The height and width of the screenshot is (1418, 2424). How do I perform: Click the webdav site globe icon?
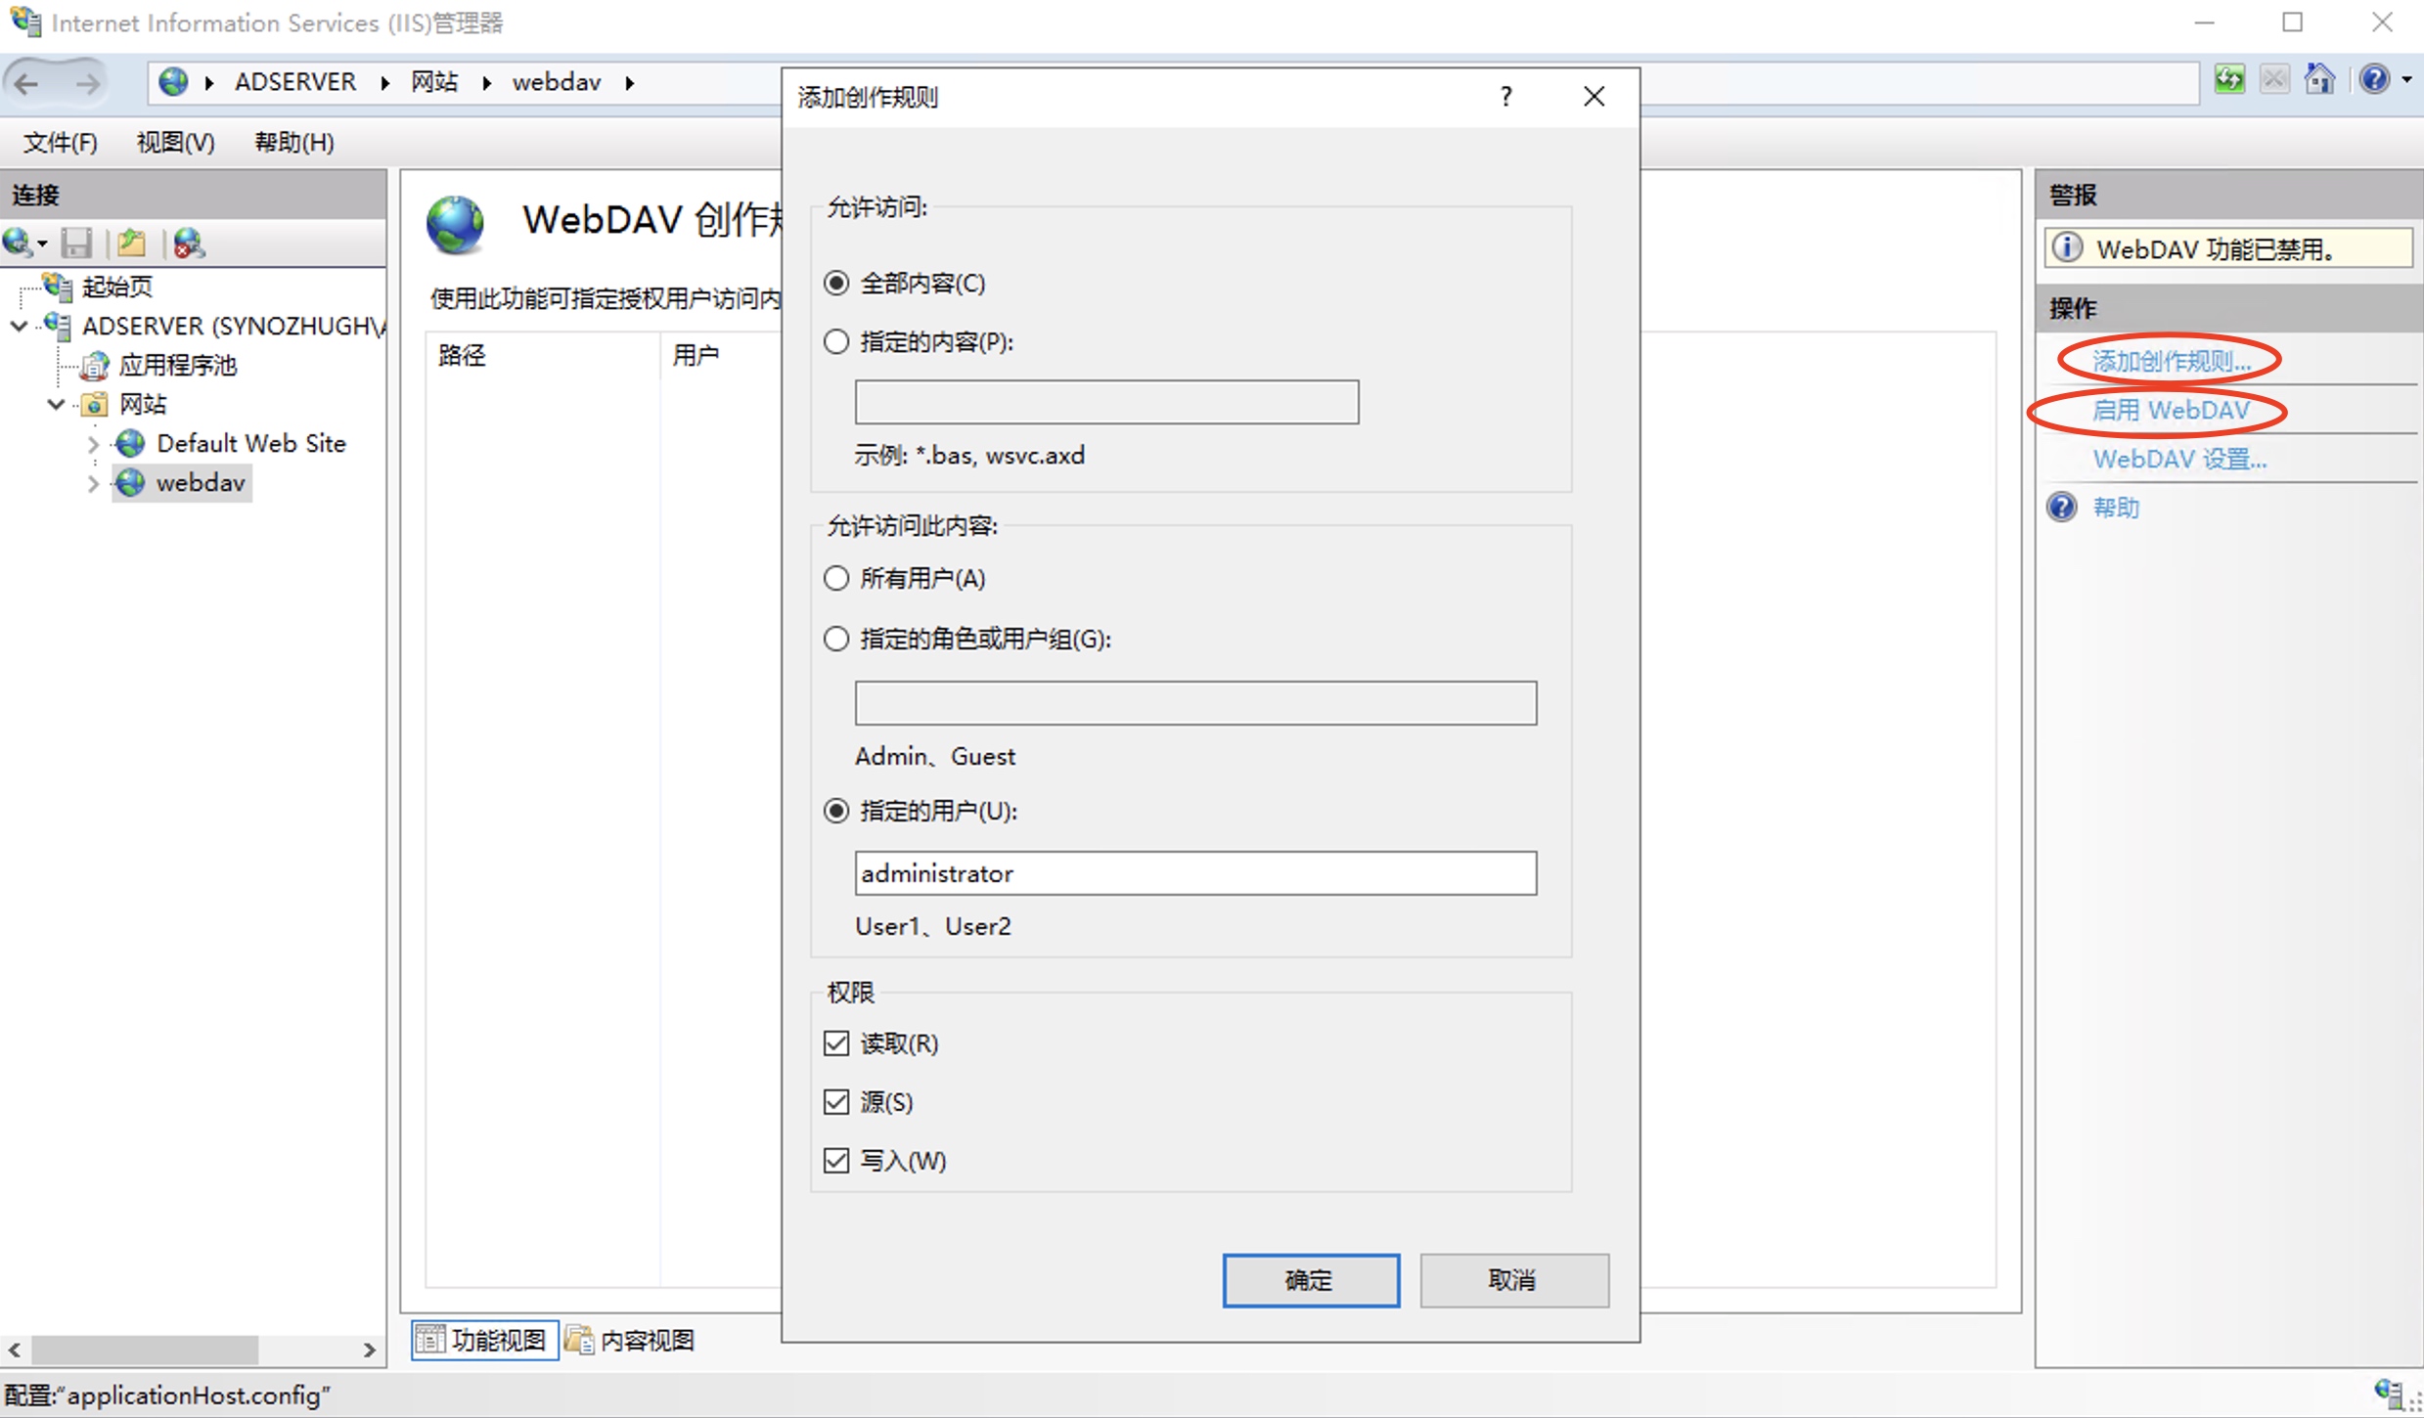130,482
